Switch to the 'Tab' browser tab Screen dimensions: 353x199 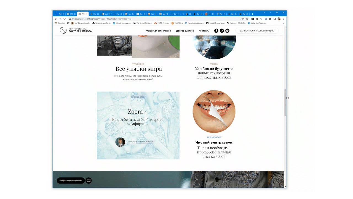[152, 14]
